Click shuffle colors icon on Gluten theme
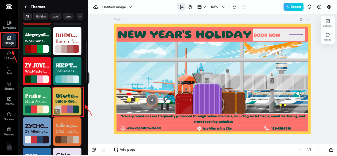Screen dimensions: 337x156 coord(57,111)
